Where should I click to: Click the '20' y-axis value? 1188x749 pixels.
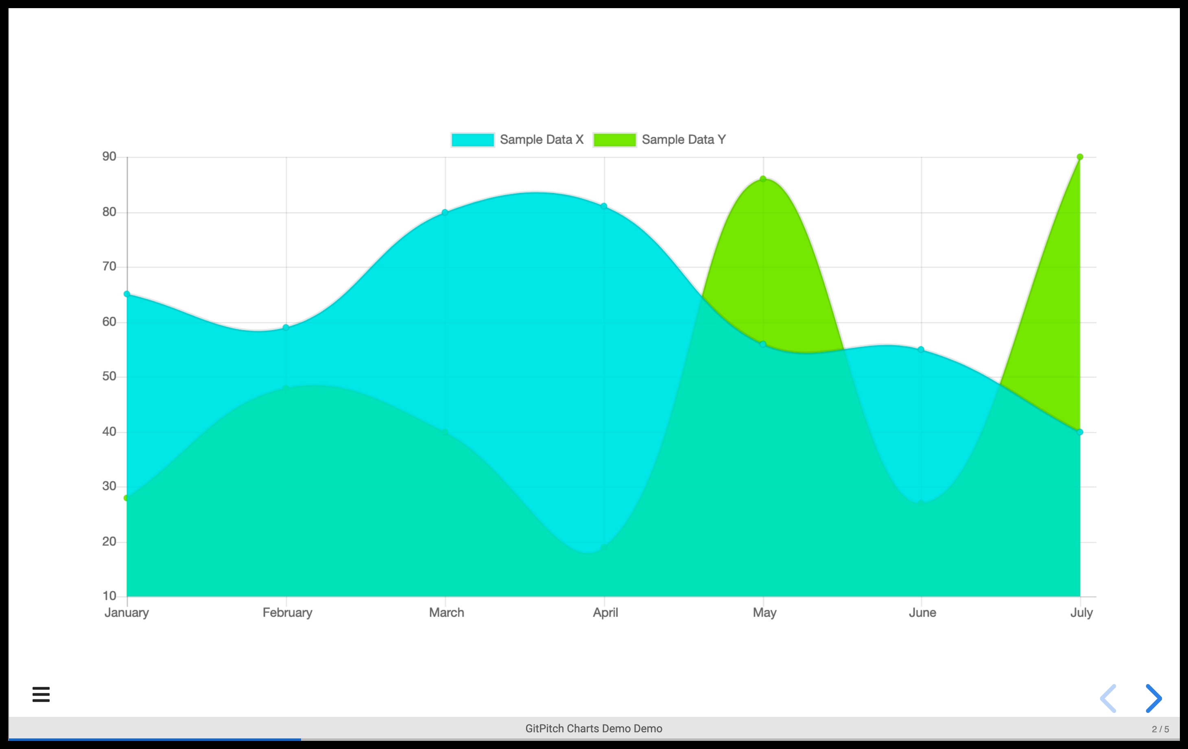tap(109, 542)
